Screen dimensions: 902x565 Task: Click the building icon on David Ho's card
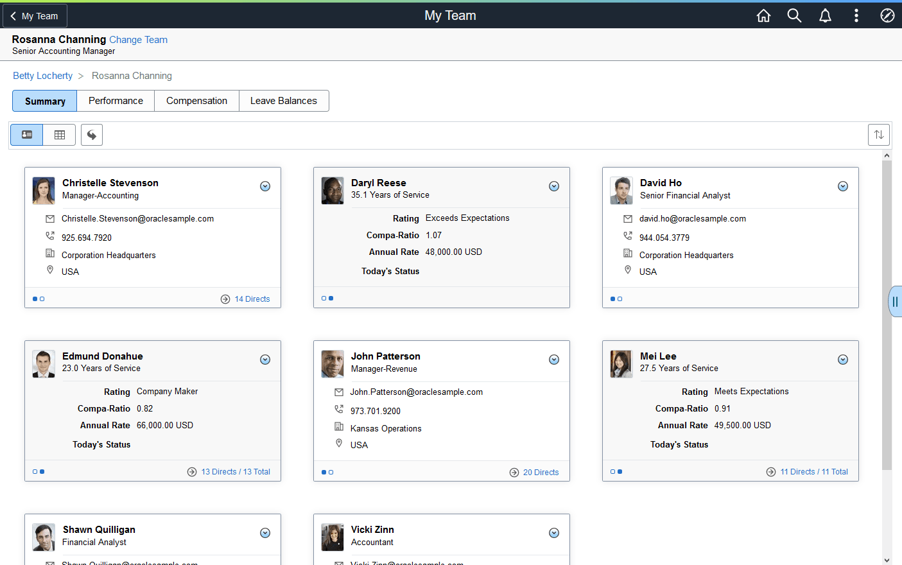[x=628, y=254]
